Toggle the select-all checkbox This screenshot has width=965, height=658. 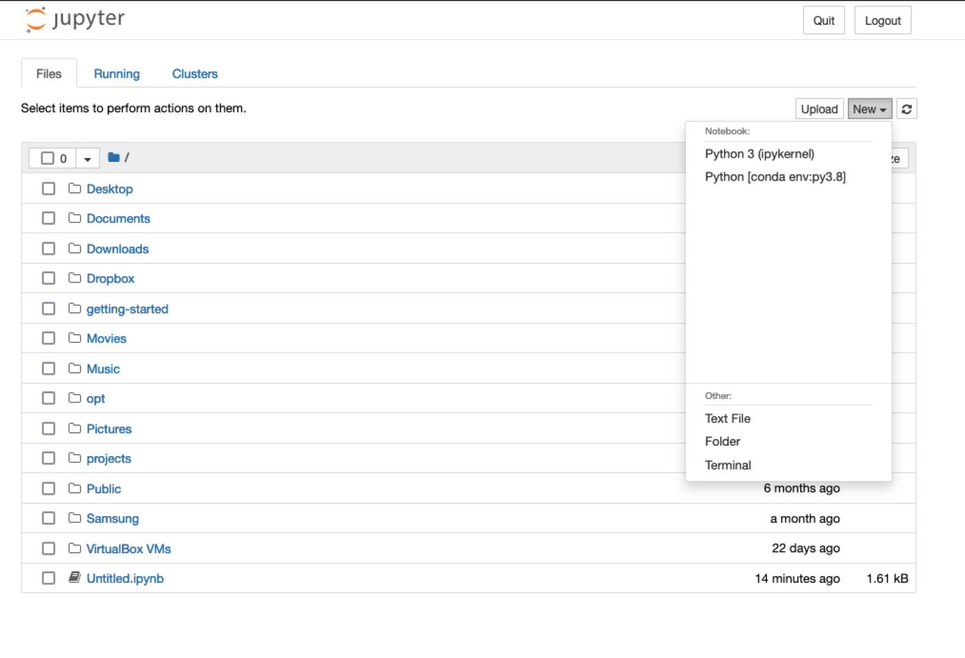(48, 158)
